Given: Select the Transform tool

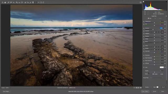Looking at the screenshot, I should pyautogui.click(x=22, y=2).
